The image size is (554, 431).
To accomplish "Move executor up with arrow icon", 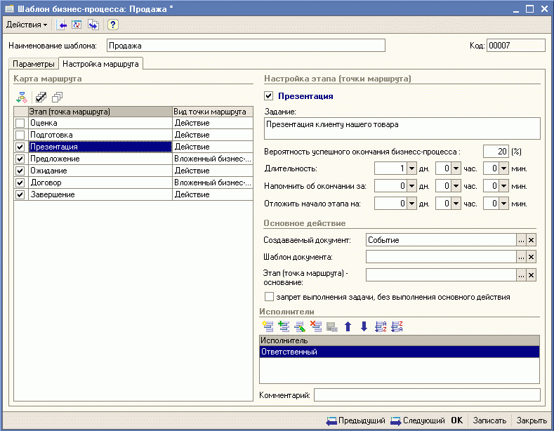I will (x=348, y=326).
